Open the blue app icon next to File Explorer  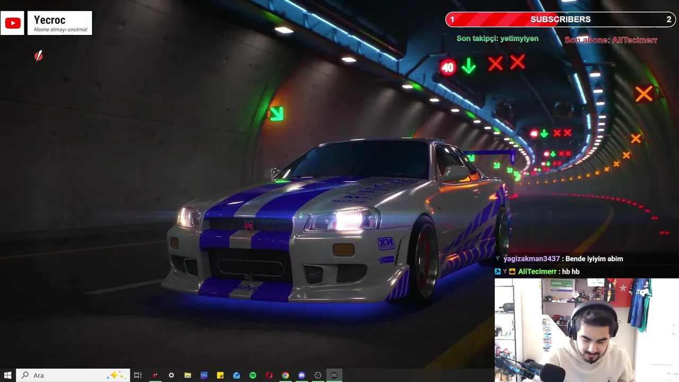click(x=204, y=375)
